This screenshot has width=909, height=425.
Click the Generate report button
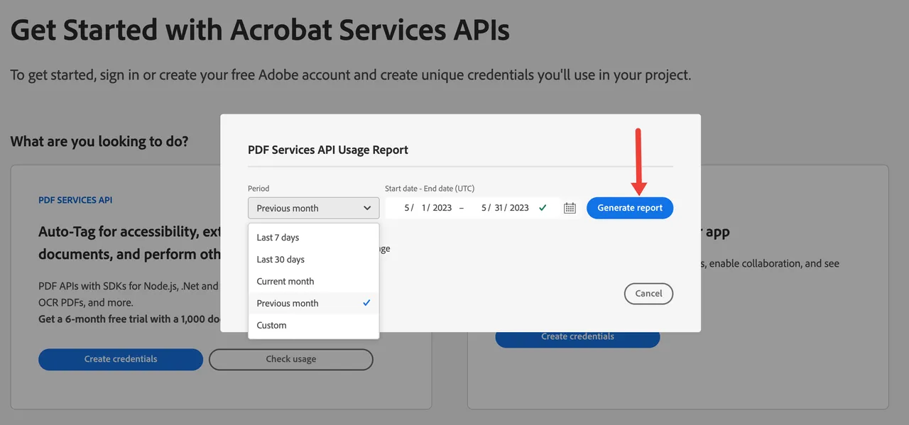(x=630, y=208)
